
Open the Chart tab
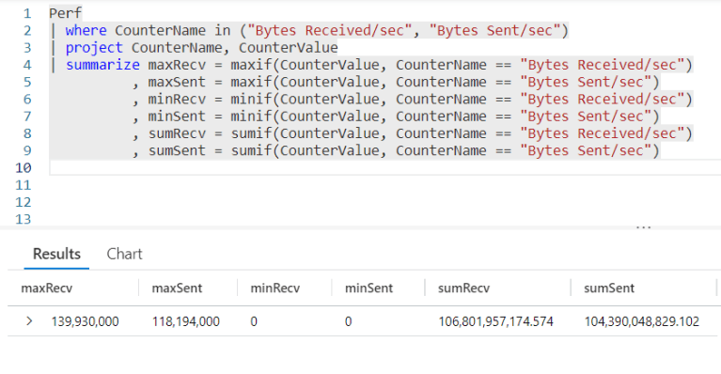124,254
